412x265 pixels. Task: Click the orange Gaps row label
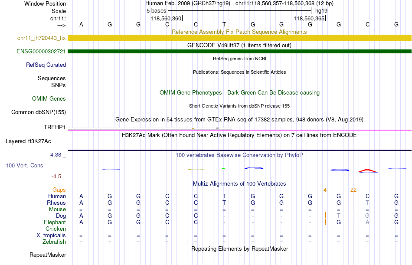(59, 190)
